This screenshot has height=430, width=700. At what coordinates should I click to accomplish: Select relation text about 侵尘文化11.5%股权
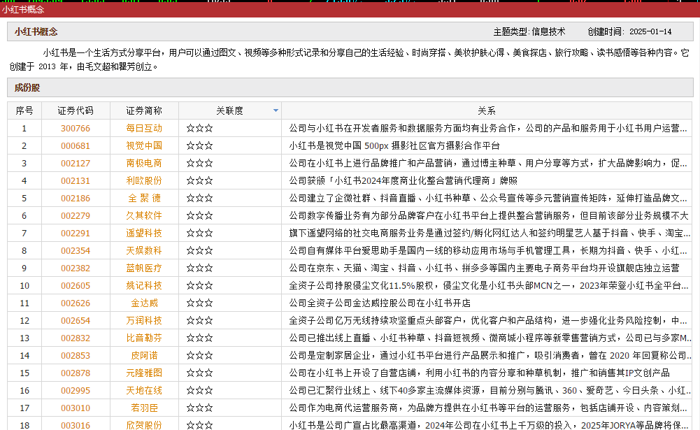tap(488, 286)
